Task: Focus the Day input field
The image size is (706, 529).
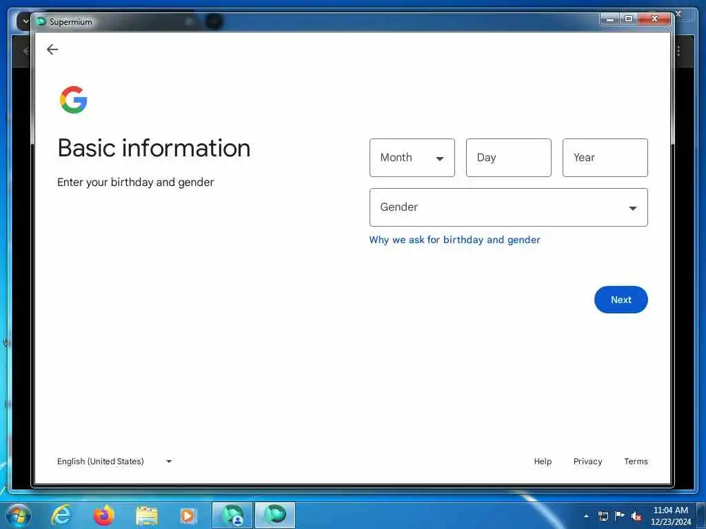Action: pyautogui.click(x=508, y=158)
